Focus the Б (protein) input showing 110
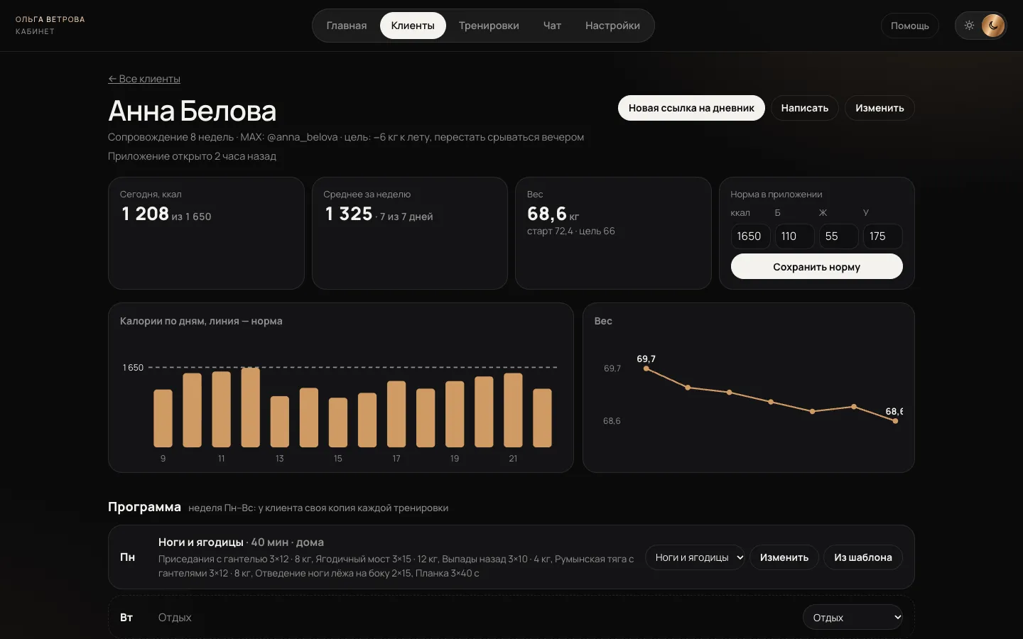This screenshot has height=639, width=1023. [794, 236]
